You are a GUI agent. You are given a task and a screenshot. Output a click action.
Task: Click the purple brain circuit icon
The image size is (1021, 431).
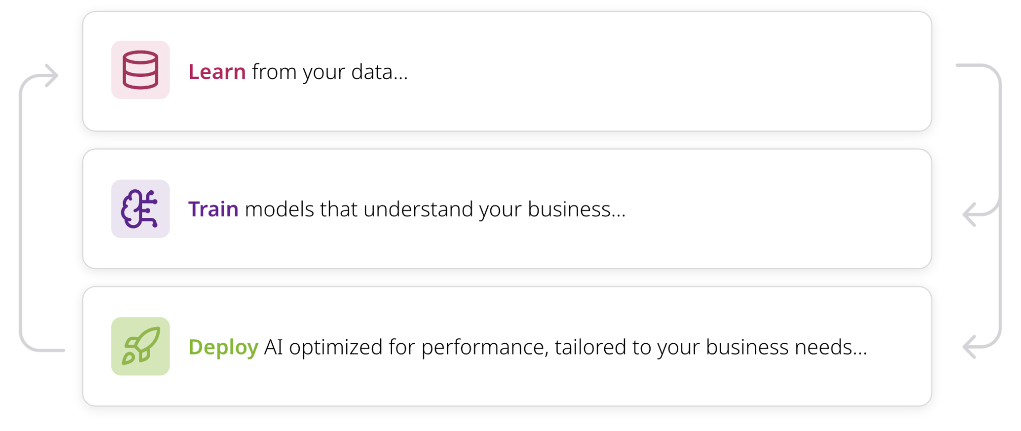[140, 209]
